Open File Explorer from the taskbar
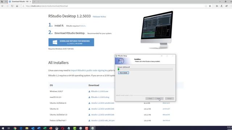 (27, 128)
